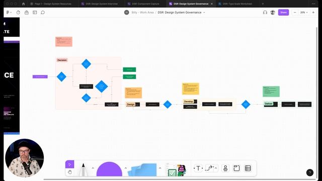
Task: Select the orange sticky note above Design
Action: click(133, 93)
